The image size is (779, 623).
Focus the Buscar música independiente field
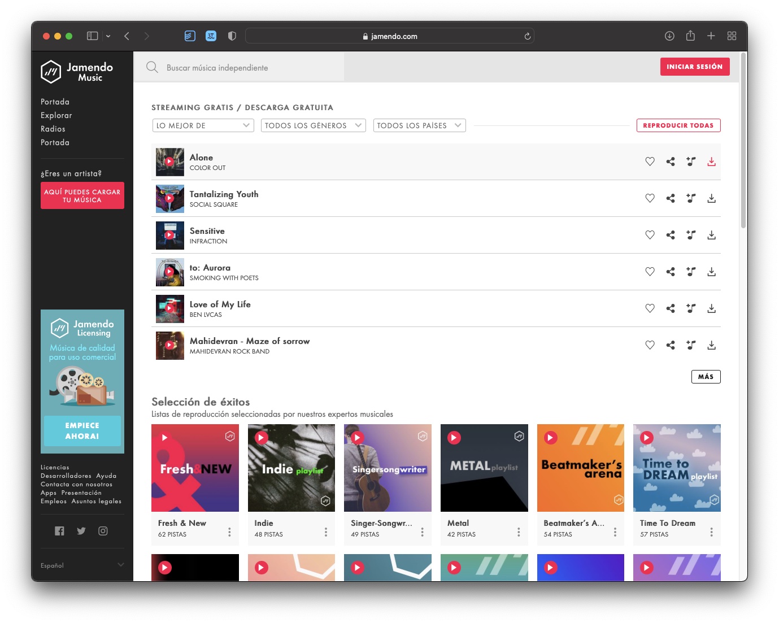(239, 67)
